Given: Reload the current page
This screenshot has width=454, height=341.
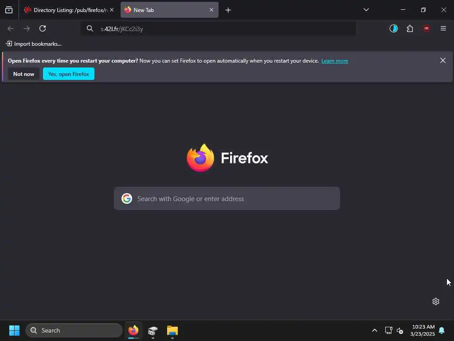Looking at the screenshot, I should click(x=43, y=28).
